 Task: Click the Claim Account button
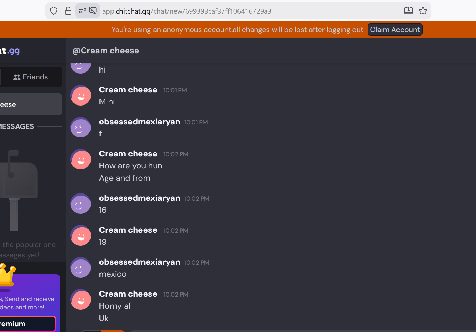[395, 30]
